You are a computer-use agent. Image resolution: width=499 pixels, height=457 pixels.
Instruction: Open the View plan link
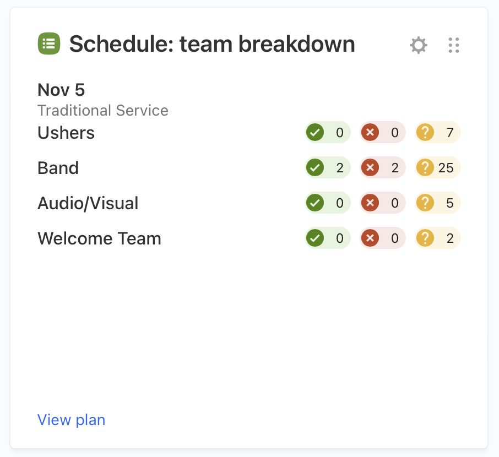coord(71,420)
